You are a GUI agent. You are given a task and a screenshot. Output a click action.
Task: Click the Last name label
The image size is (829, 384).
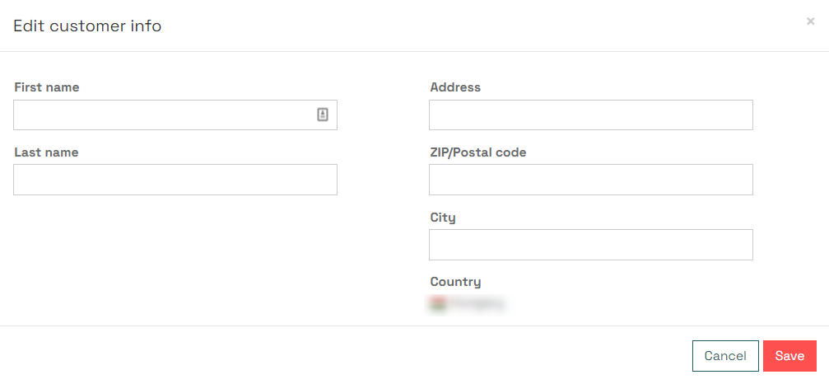click(47, 152)
